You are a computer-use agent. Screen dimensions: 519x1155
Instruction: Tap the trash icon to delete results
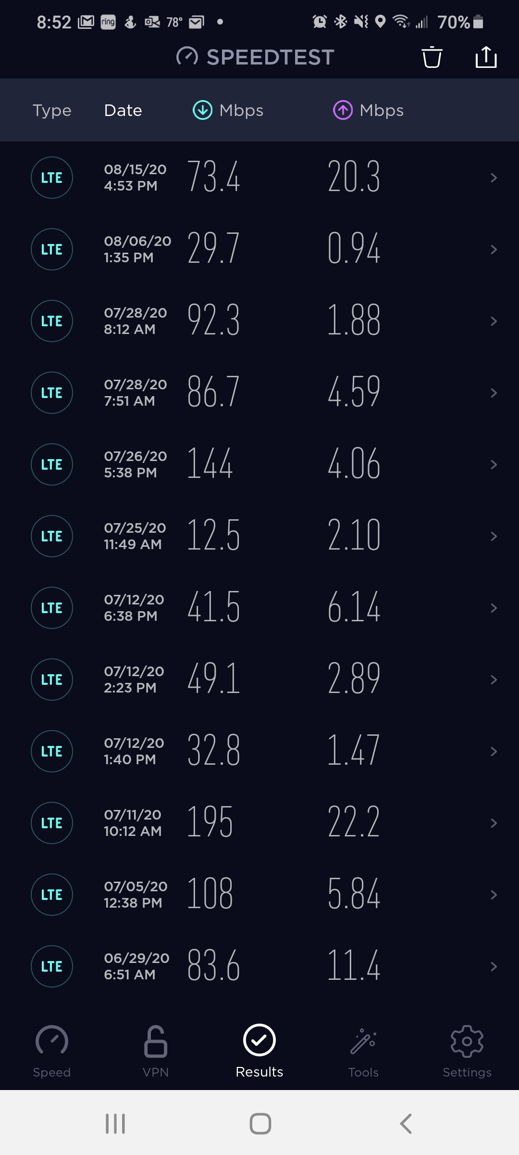[432, 57]
